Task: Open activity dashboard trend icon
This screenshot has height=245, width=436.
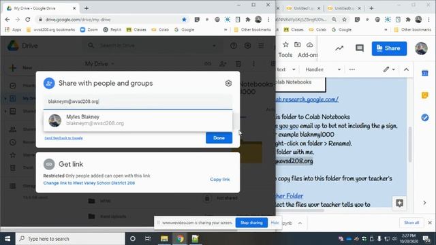Action: [339, 48]
